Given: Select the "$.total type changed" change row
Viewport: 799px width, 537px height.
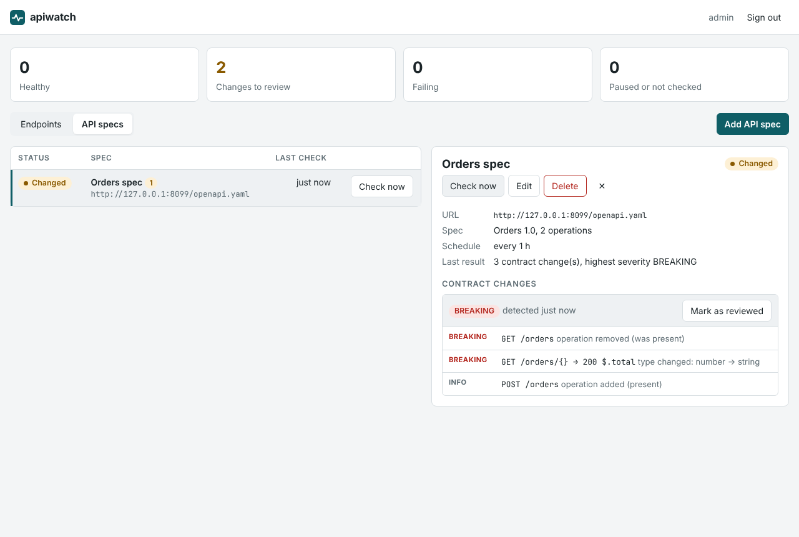Looking at the screenshot, I should point(610,362).
